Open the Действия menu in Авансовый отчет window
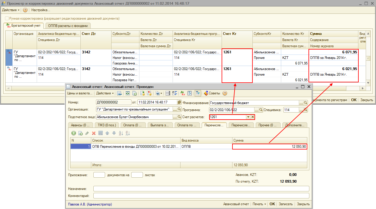Screen dimensions: 376x209 [x=105, y=93]
